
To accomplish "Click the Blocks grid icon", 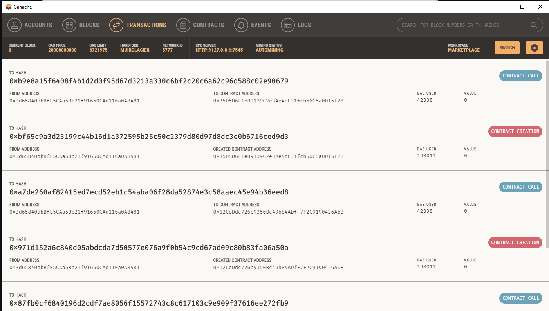I will [x=69, y=25].
